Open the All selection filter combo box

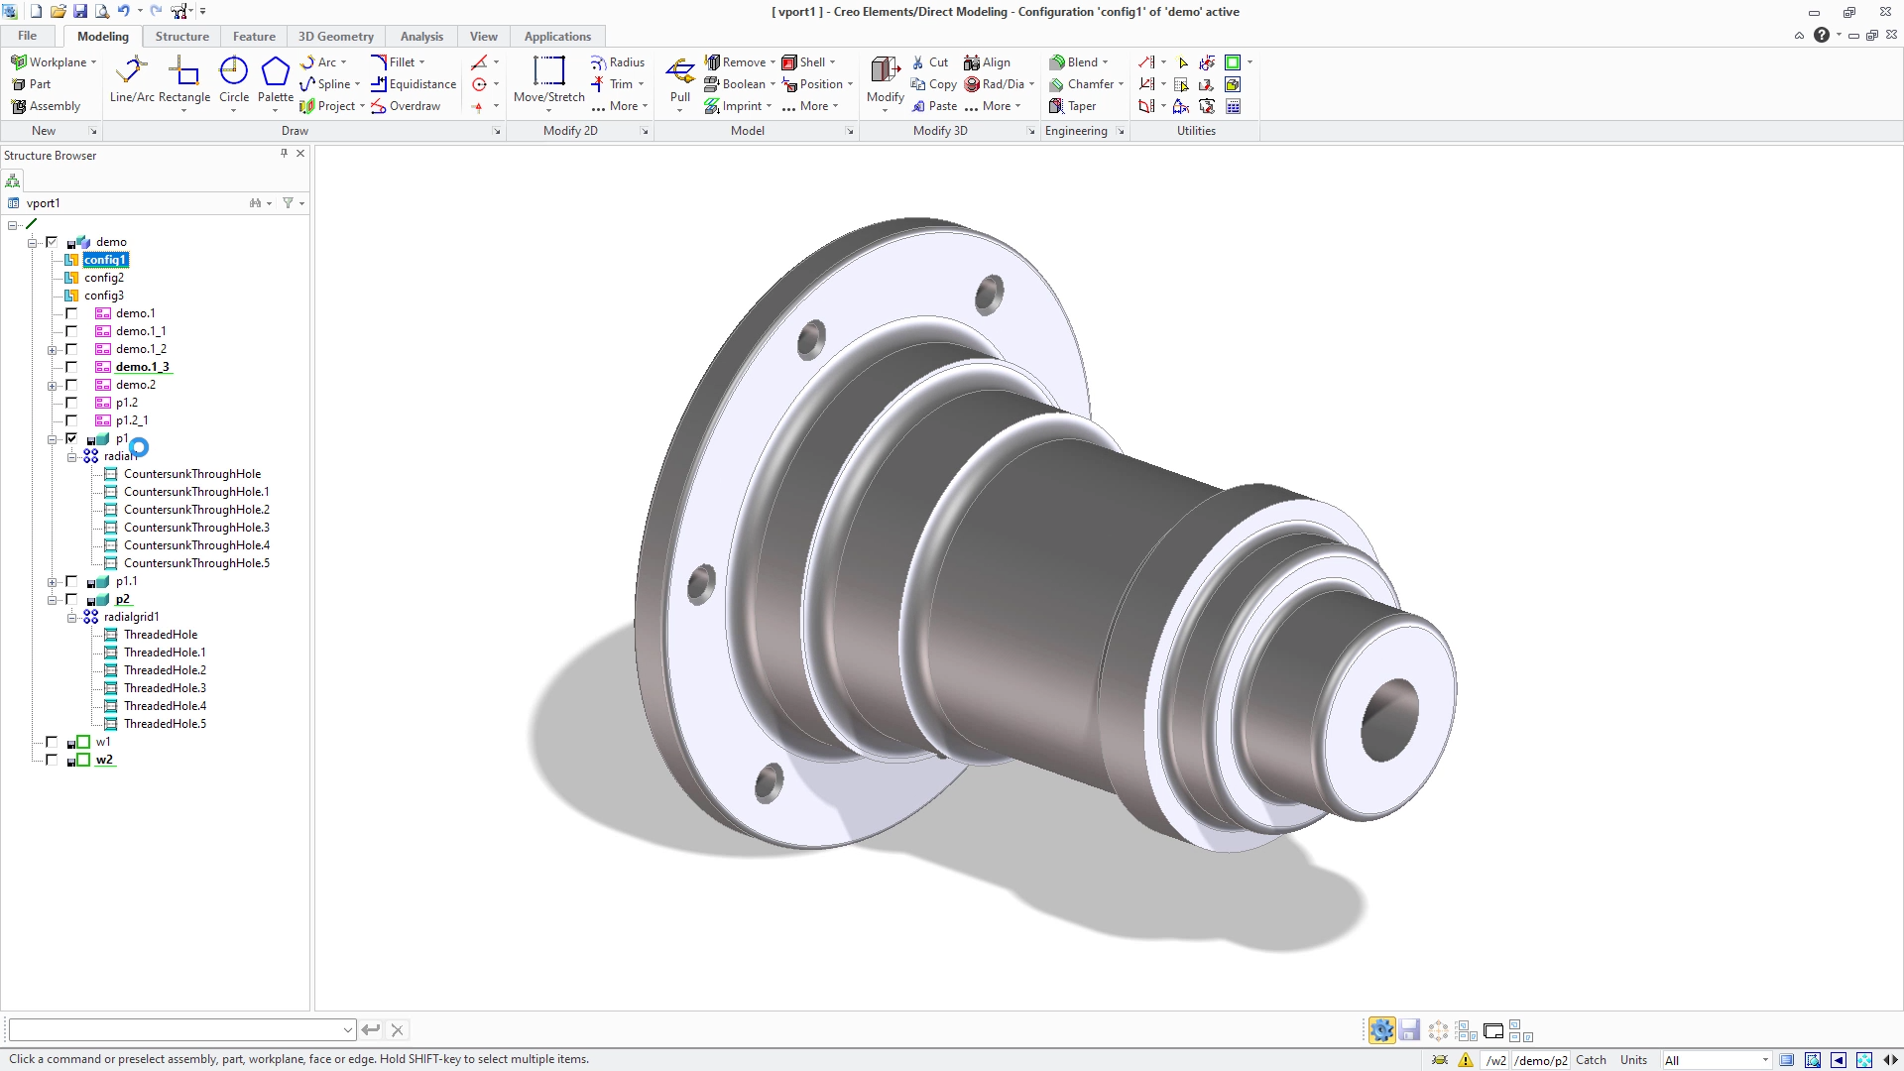tap(1718, 1060)
